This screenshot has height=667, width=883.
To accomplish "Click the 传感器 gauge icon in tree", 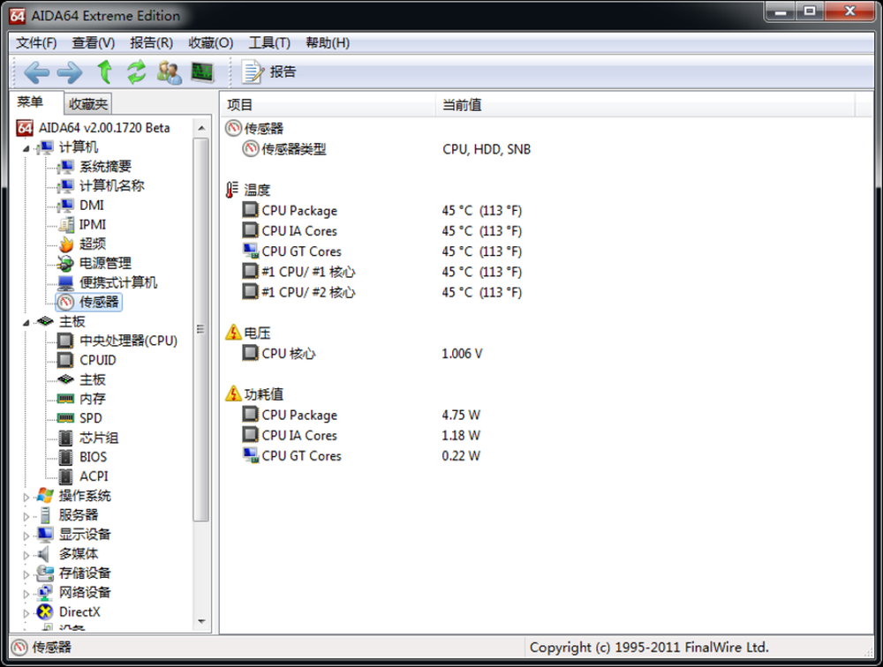I will pos(66,303).
